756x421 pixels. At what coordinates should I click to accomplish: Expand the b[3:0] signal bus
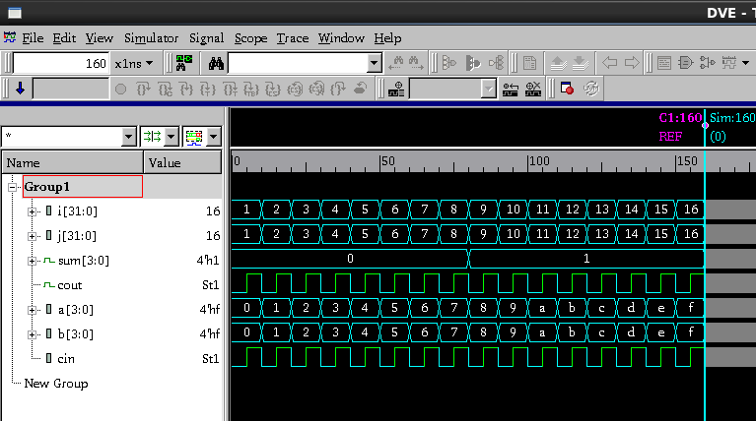pos(32,334)
